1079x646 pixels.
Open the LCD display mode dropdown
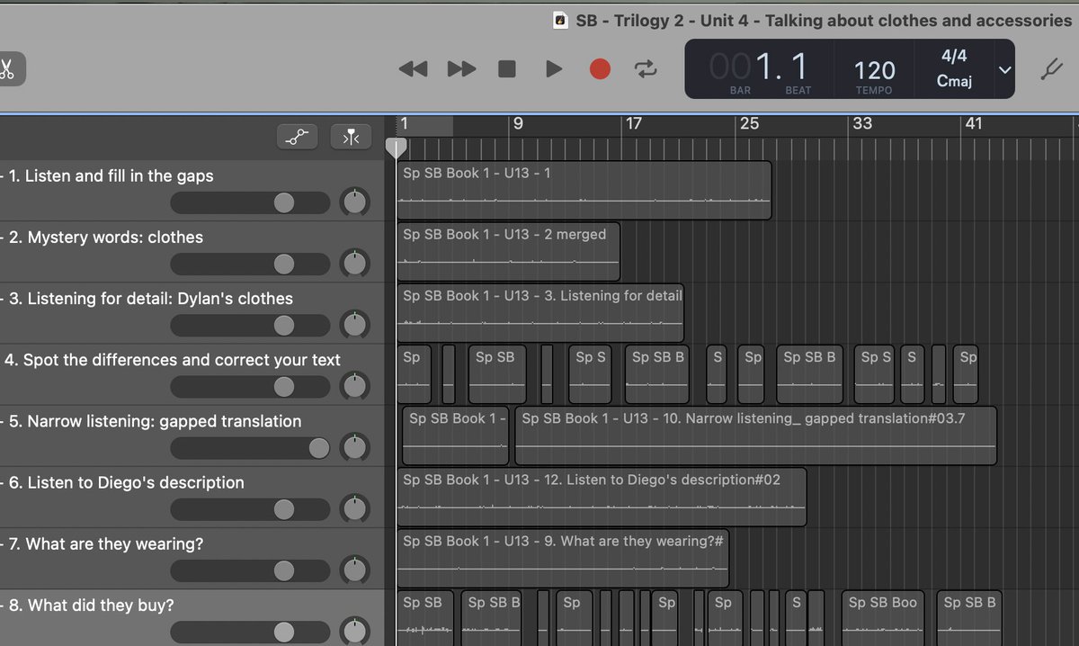[1004, 70]
